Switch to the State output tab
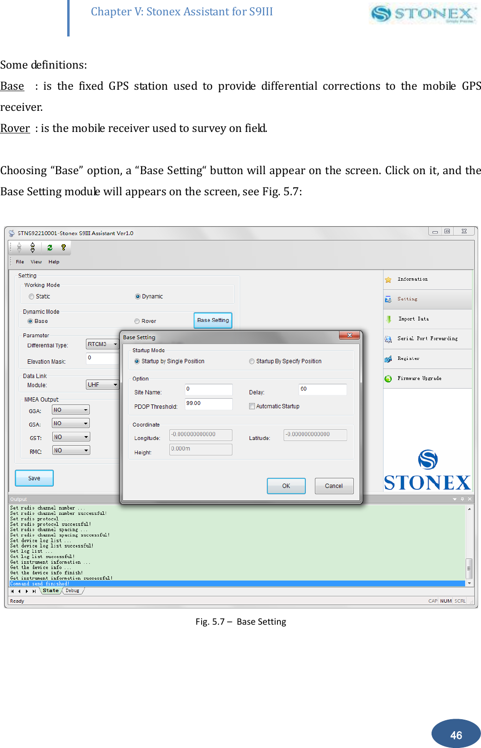This screenshot has height=748, width=481. tap(50, 591)
